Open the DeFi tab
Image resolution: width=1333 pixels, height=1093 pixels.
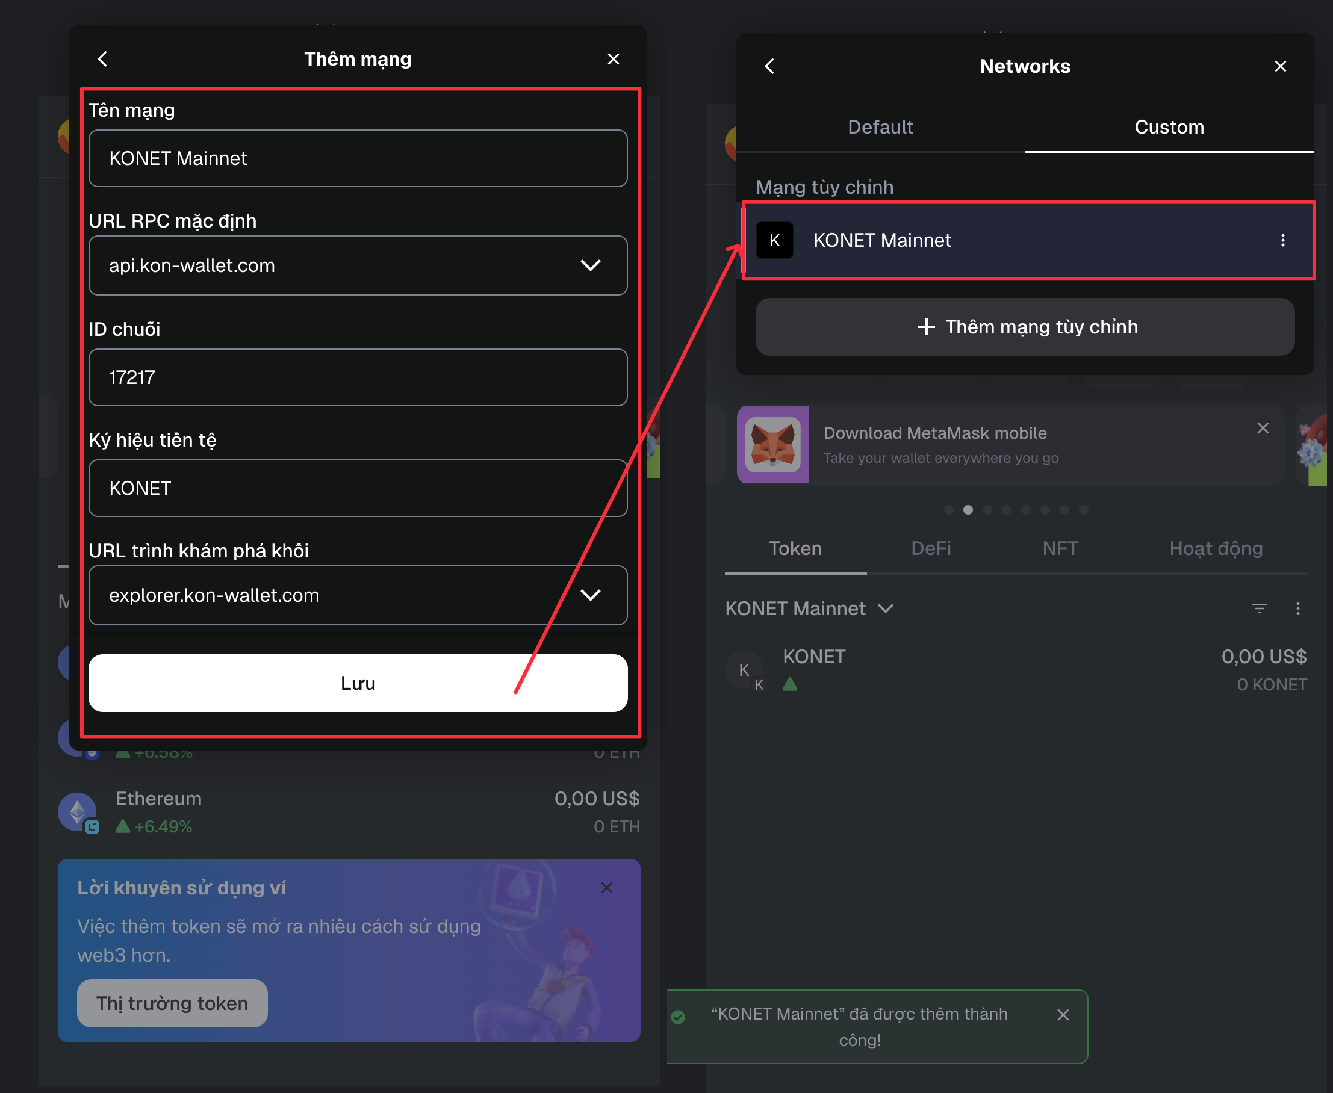[931, 548]
